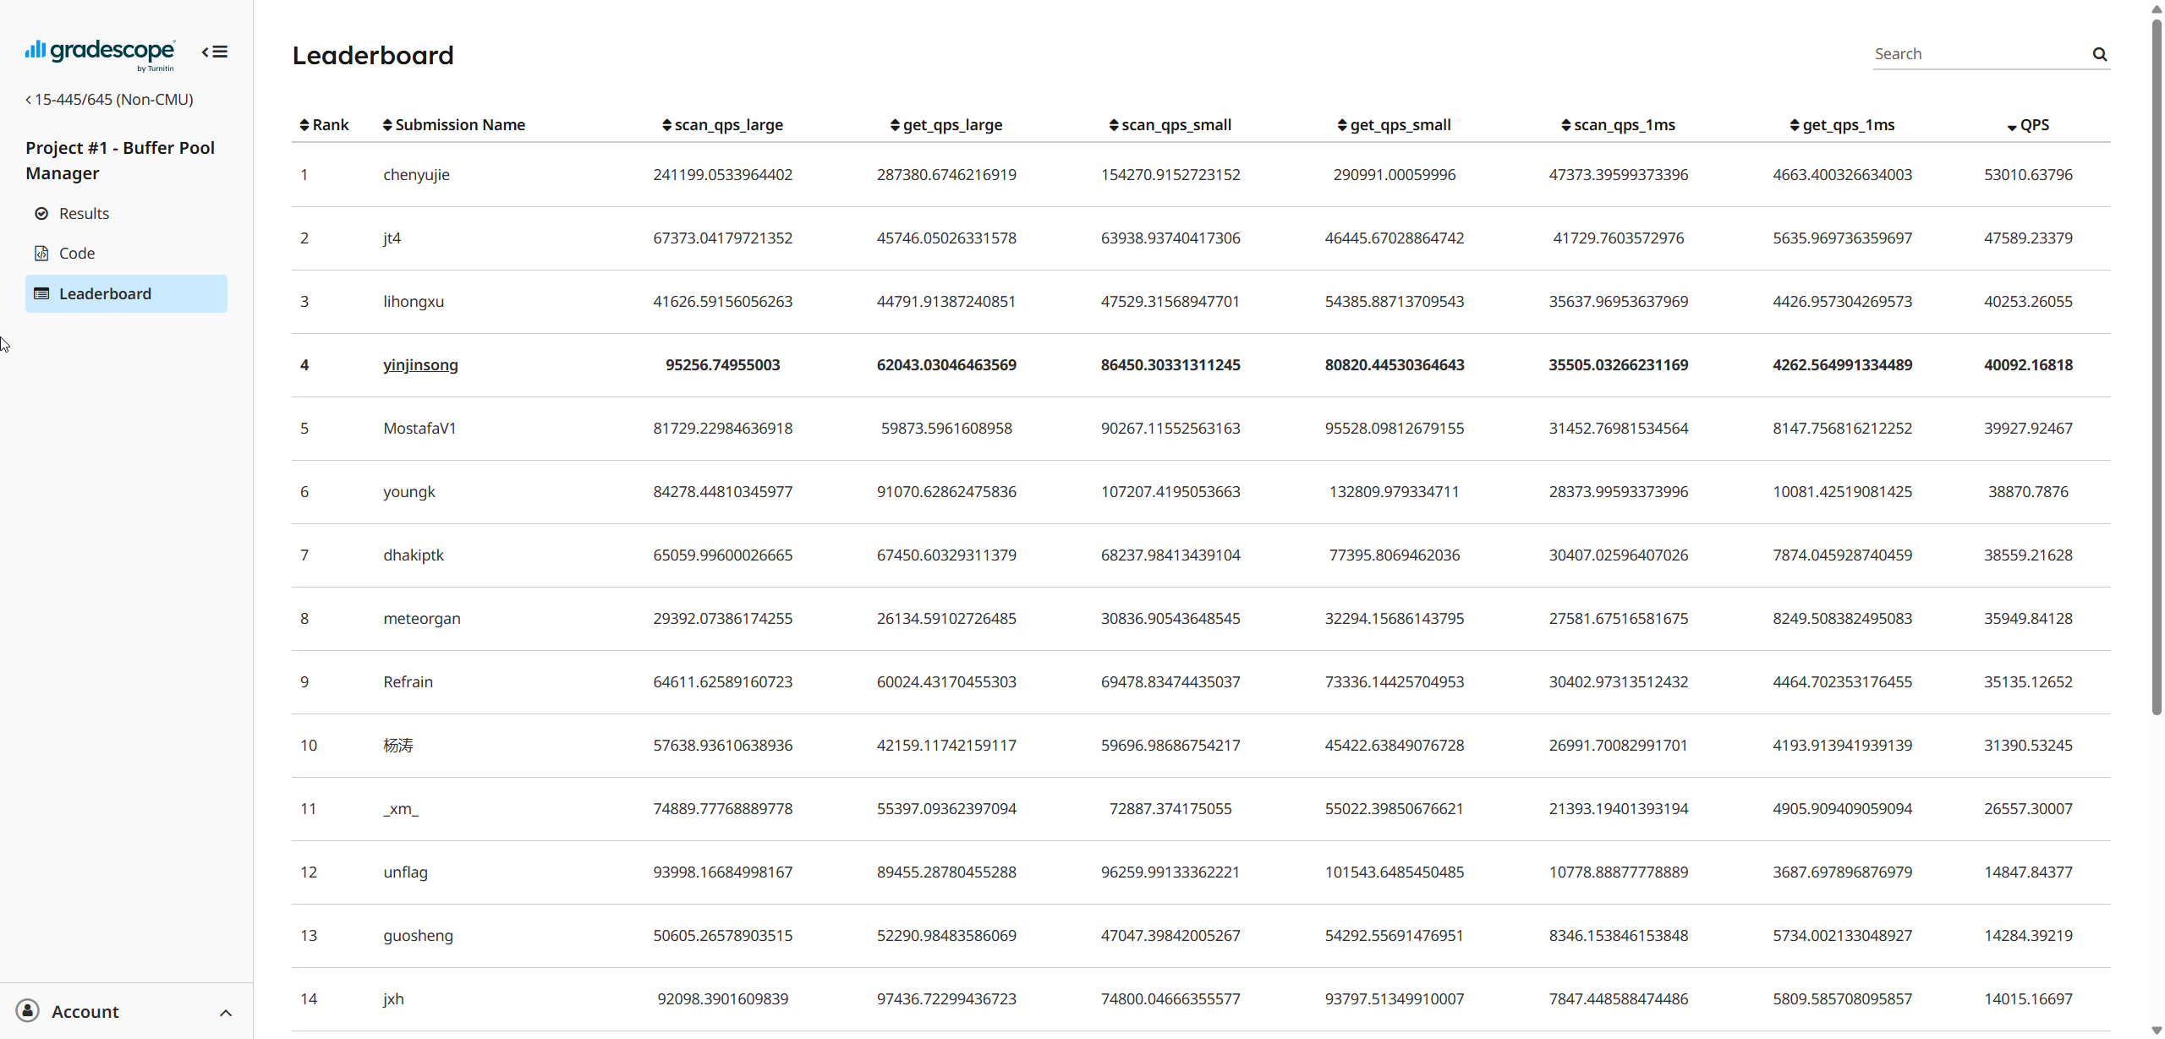Switch to the Leaderboard section

pos(105,293)
